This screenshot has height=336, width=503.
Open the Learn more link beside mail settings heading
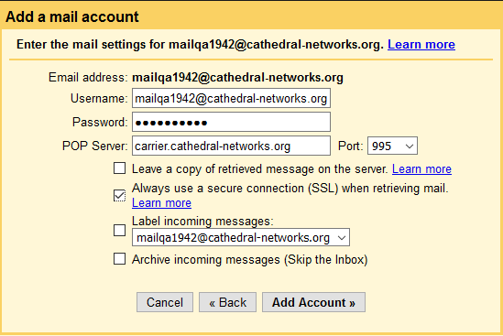421,44
